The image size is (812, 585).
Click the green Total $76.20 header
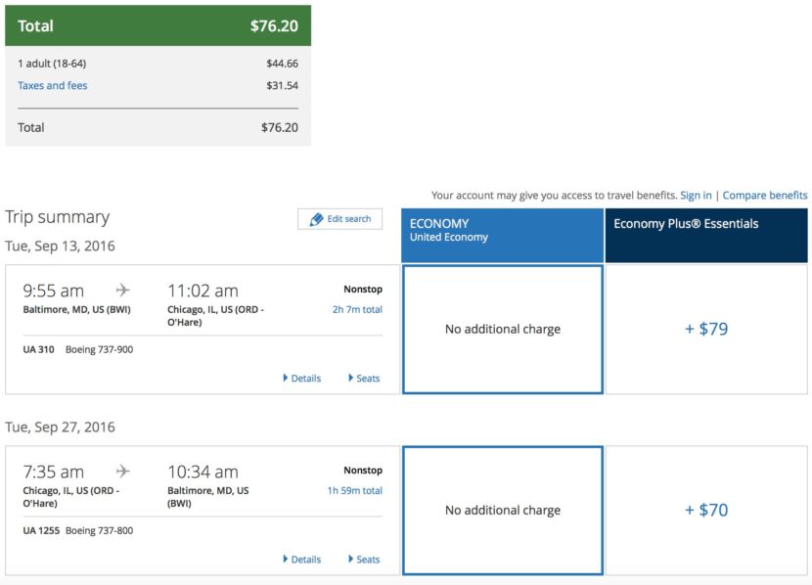point(158,25)
